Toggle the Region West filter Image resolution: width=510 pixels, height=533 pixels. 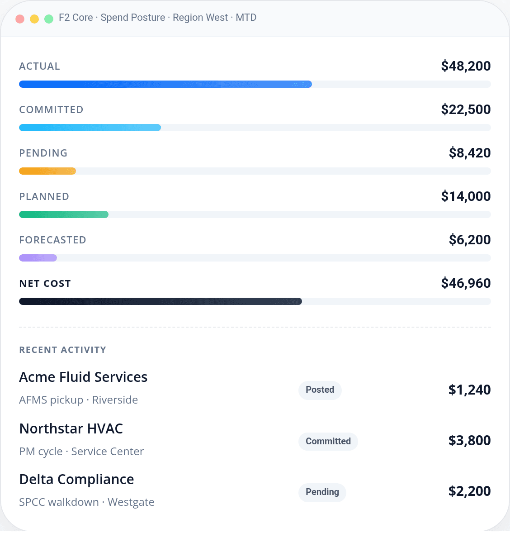point(200,17)
